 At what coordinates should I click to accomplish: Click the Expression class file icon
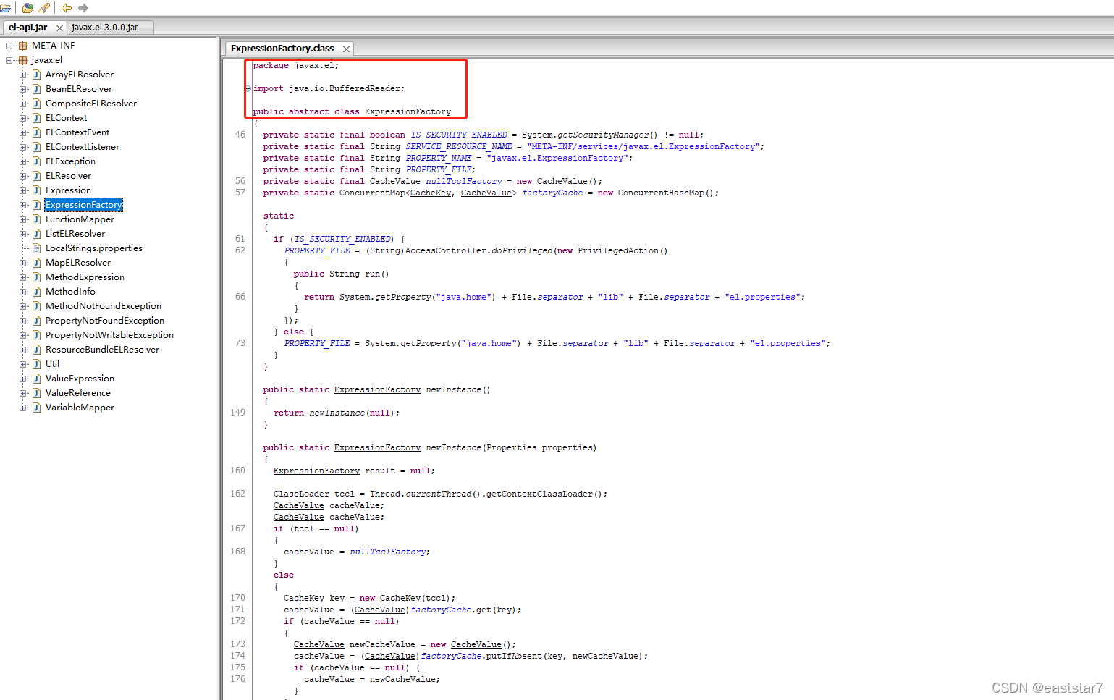(36, 190)
